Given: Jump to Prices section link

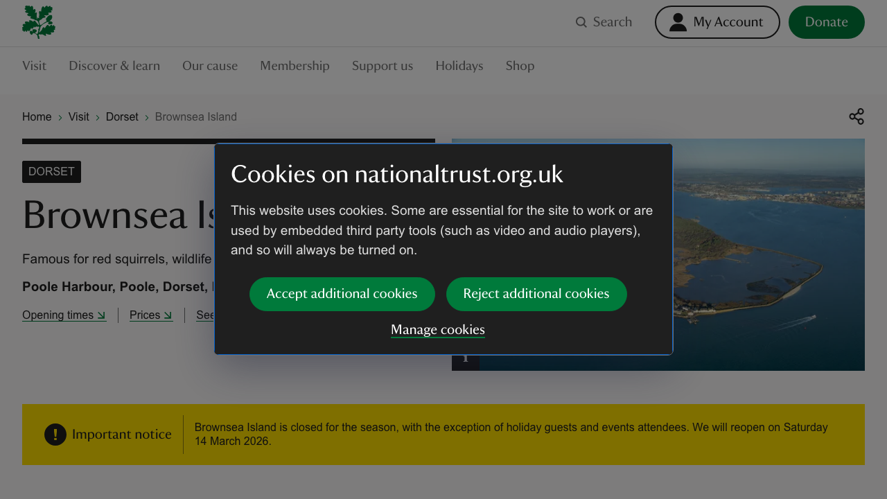Looking at the screenshot, I should pos(151,315).
